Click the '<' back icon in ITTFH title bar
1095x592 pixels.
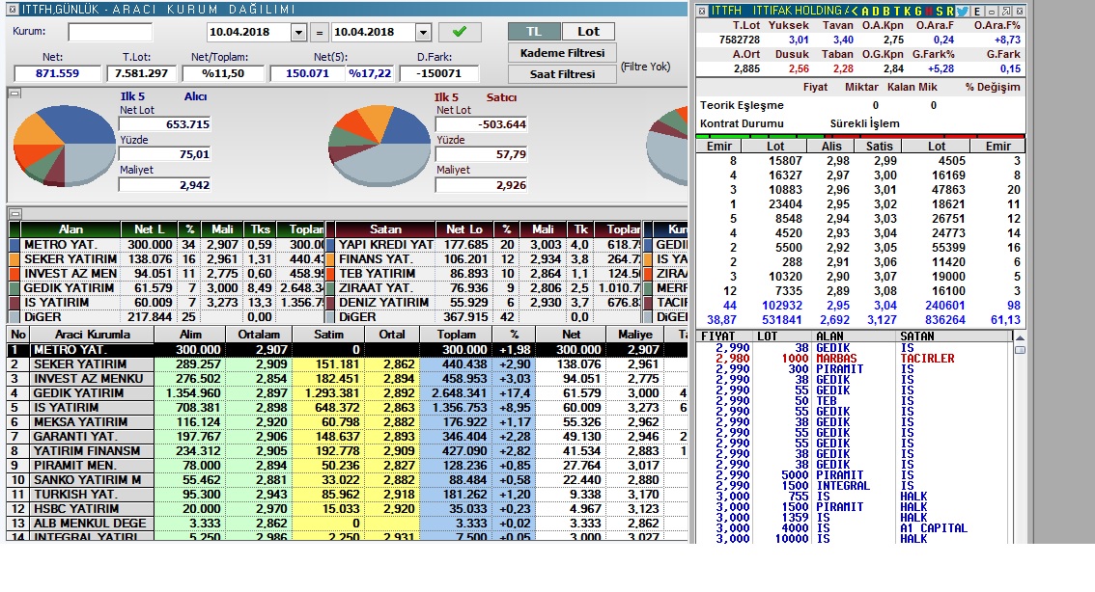(x=855, y=12)
